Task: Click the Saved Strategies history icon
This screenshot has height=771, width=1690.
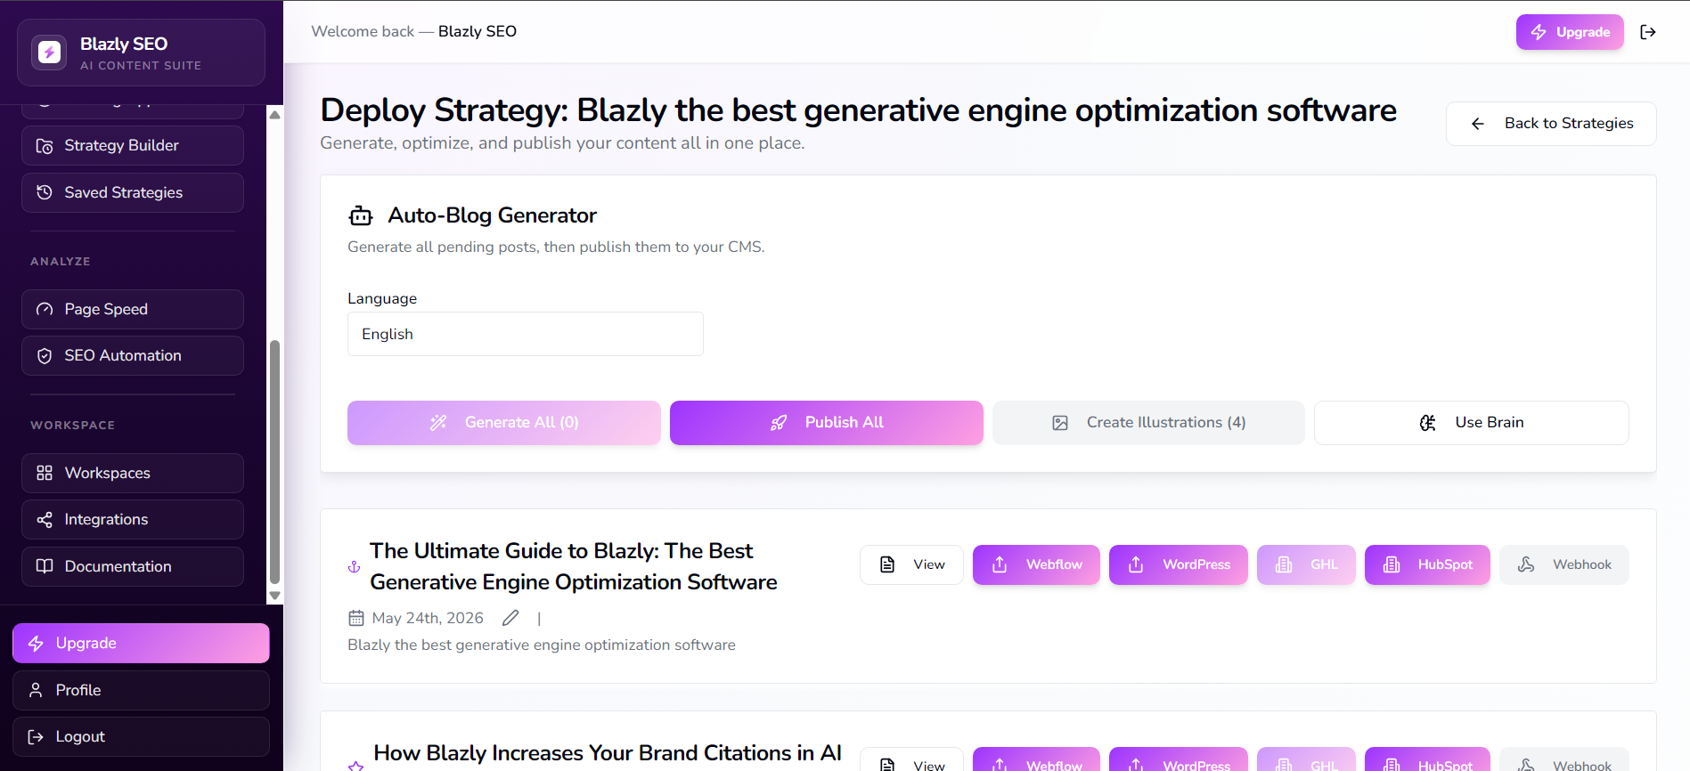Action: 45,192
